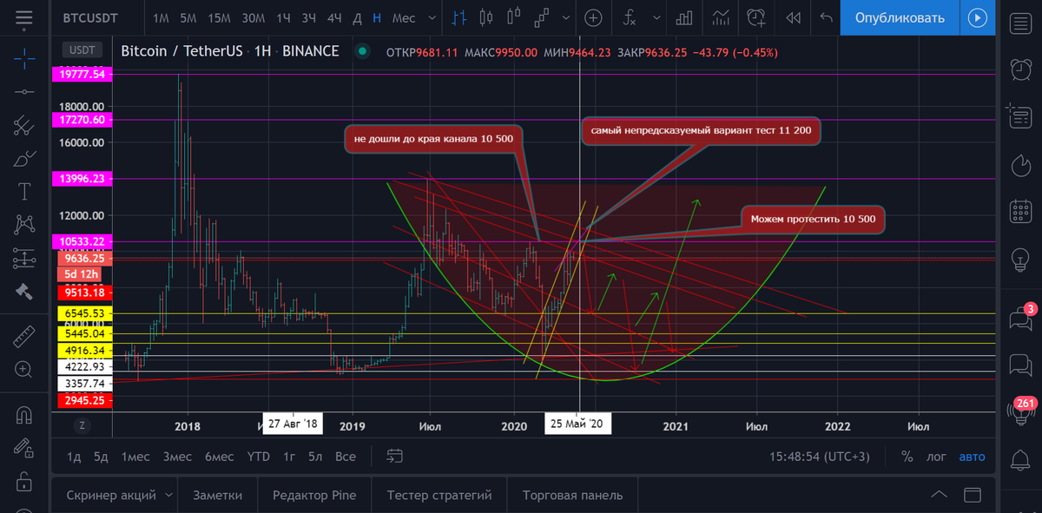Click the play button beside Опубликовать
Image resolution: width=1042 pixels, height=513 pixels.
coord(977,17)
